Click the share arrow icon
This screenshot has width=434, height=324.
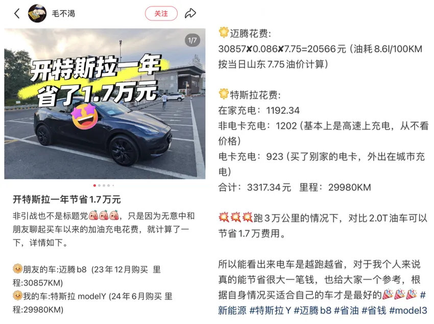pyautogui.click(x=190, y=13)
